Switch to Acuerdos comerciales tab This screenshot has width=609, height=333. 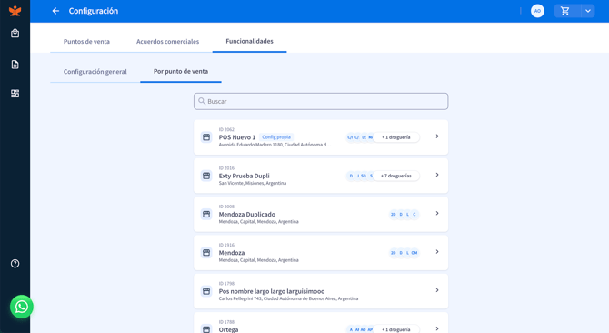point(167,41)
